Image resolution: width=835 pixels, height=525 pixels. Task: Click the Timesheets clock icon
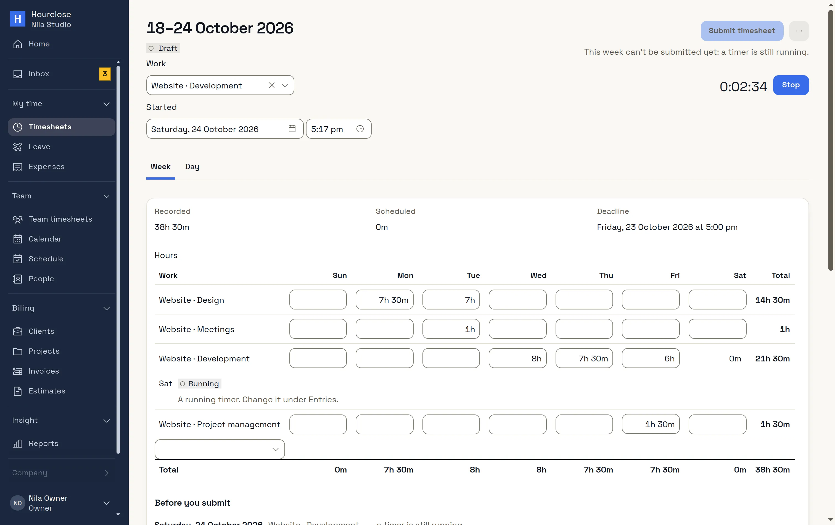(17, 127)
